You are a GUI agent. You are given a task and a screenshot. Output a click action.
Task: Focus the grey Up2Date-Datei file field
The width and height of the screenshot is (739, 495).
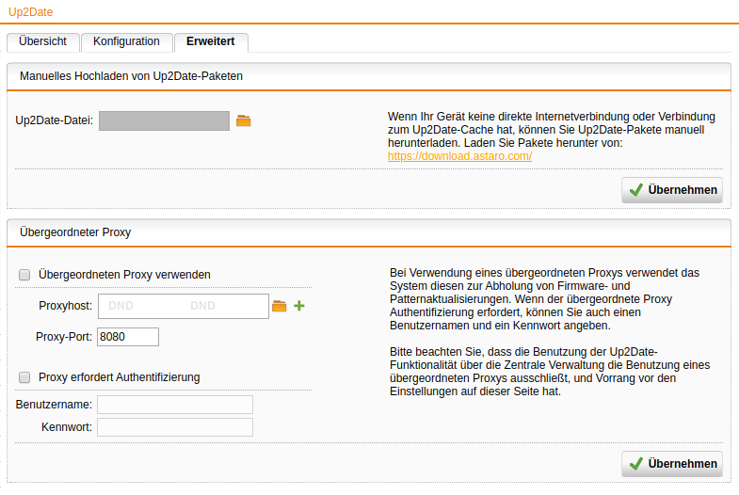point(164,120)
